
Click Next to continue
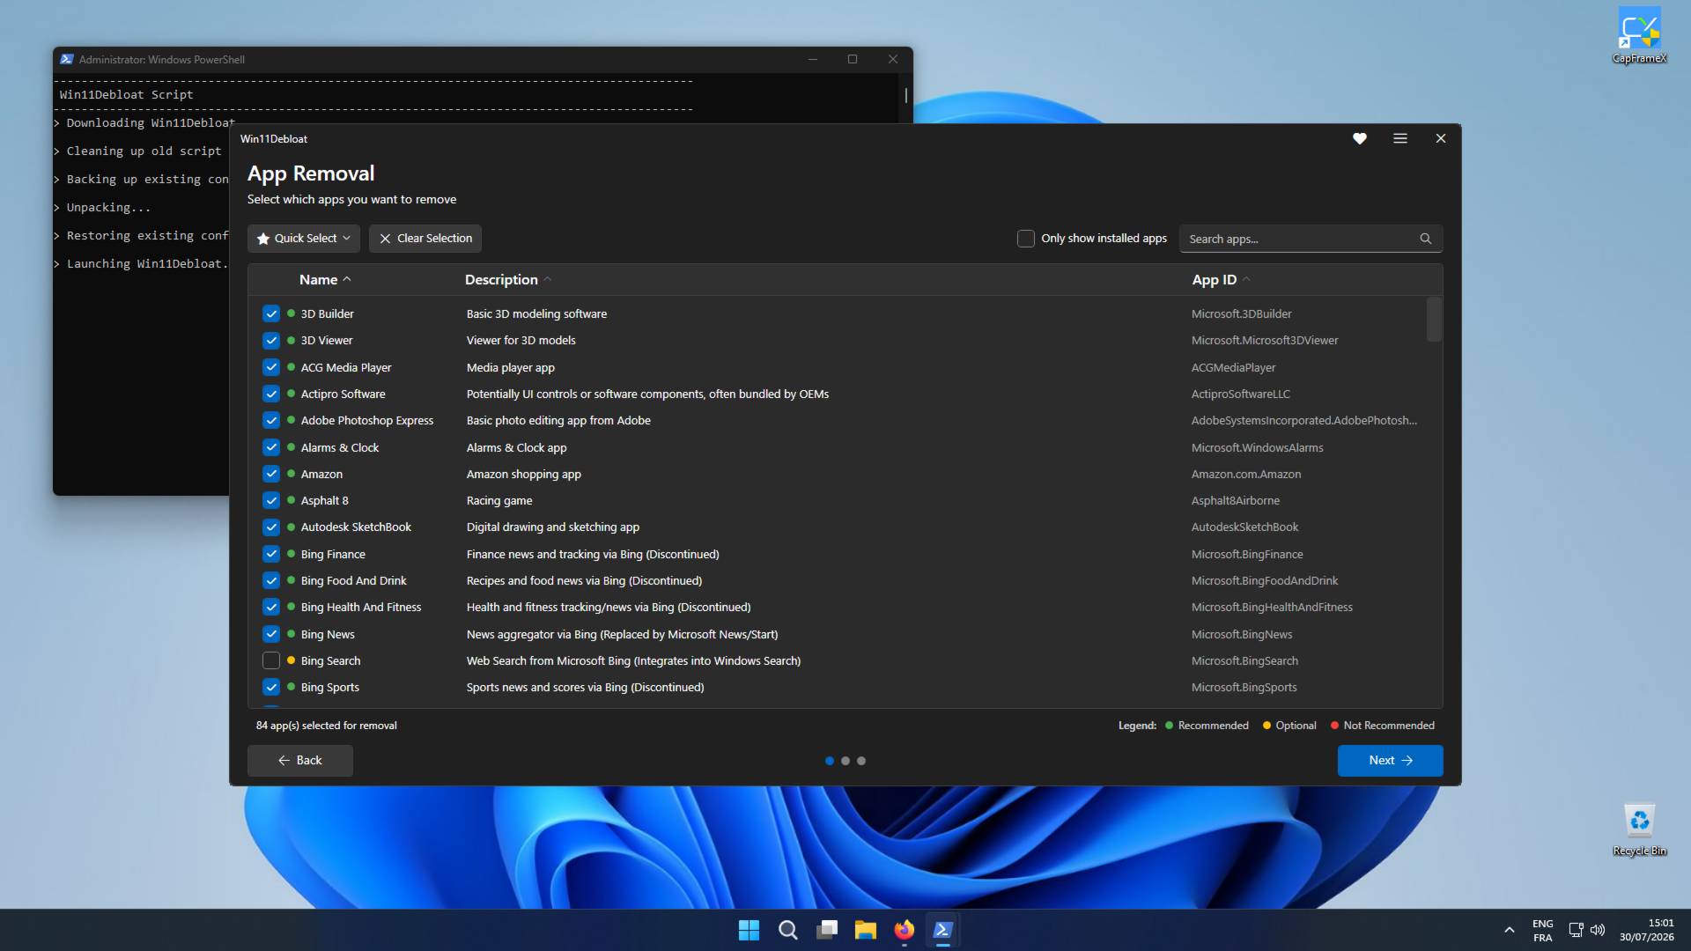(1390, 761)
